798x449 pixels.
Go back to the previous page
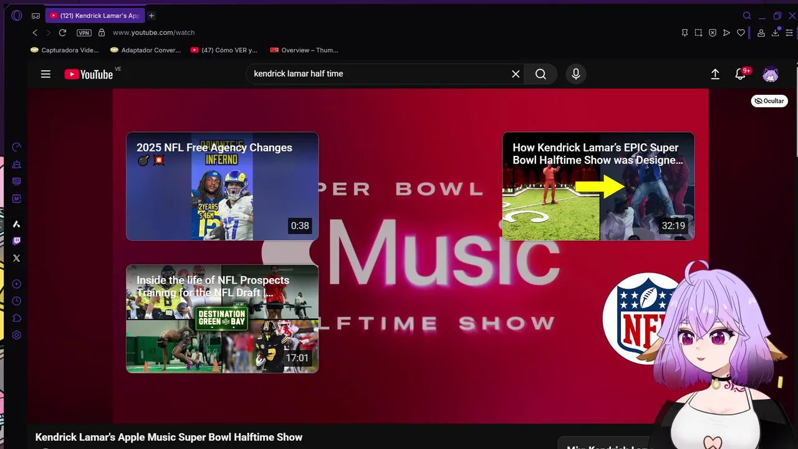[35, 32]
